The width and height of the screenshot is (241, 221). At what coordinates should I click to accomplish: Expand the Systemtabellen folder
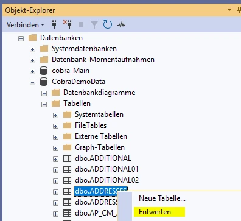click(55, 115)
